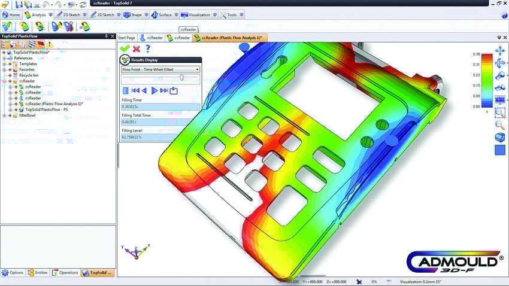Screen dimensions: 509x286
Task: Step back one animation frame
Action: (144, 91)
